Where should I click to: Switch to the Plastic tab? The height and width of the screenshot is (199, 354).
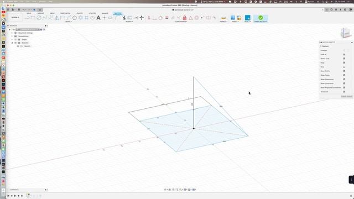point(80,13)
